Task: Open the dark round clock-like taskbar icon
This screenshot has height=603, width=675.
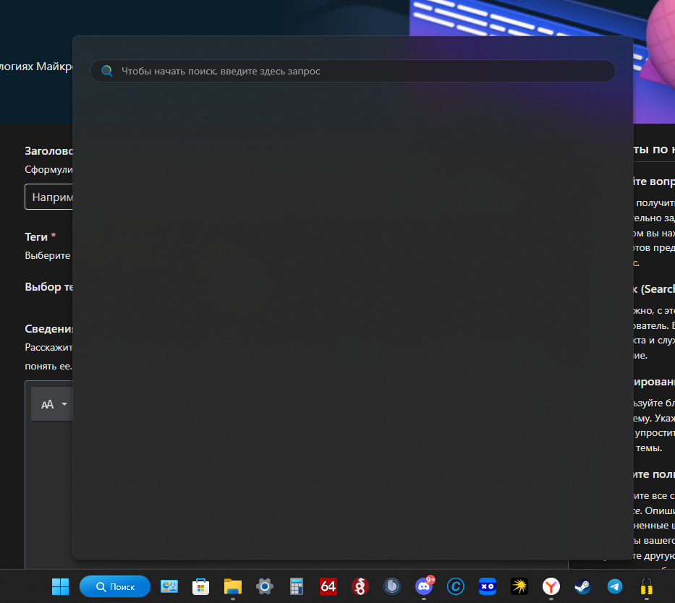Action: pyautogui.click(x=391, y=586)
